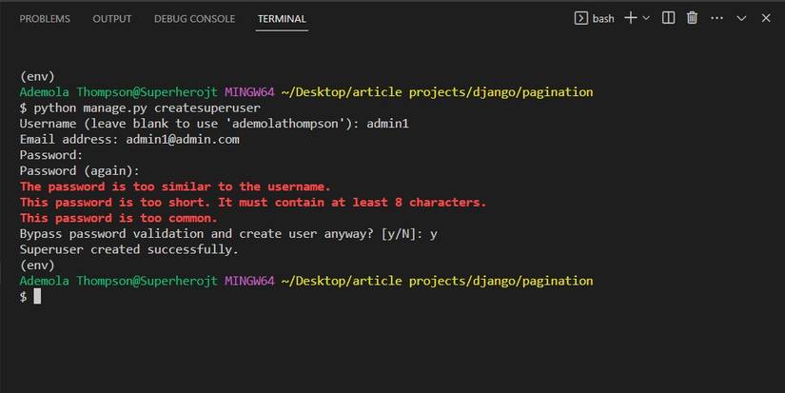Click the 'Superuser created successfully.' message
The image size is (785, 393).
coord(128,249)
